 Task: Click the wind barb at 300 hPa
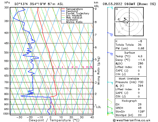pyautogui.click(x=110, y=8)
